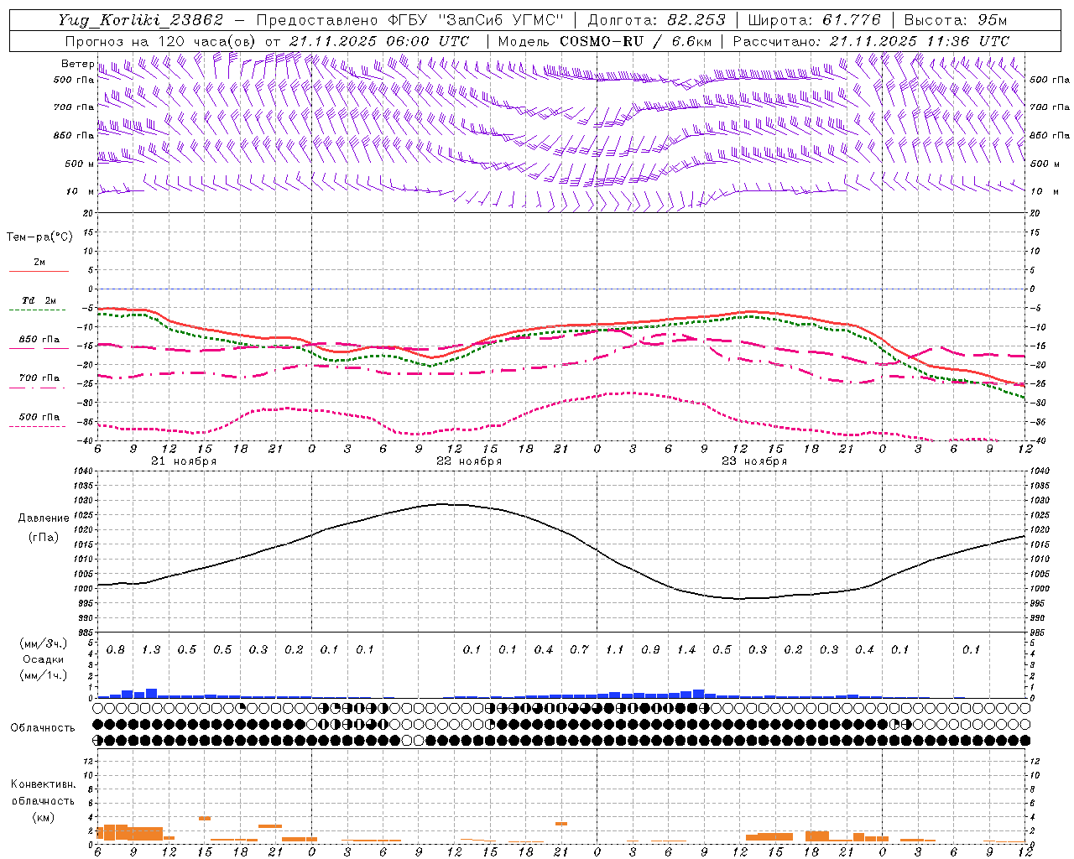Select the Td 2м legend entry

(39, 300)
